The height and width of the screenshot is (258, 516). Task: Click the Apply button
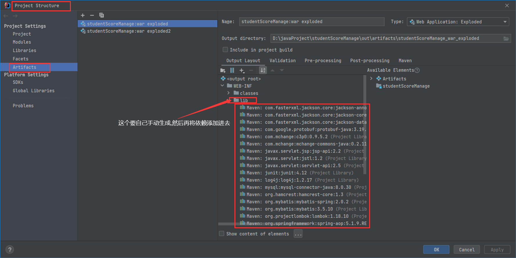(497, 250)
